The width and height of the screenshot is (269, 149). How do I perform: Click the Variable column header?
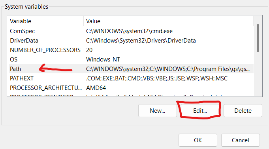(x=45, y=21)
